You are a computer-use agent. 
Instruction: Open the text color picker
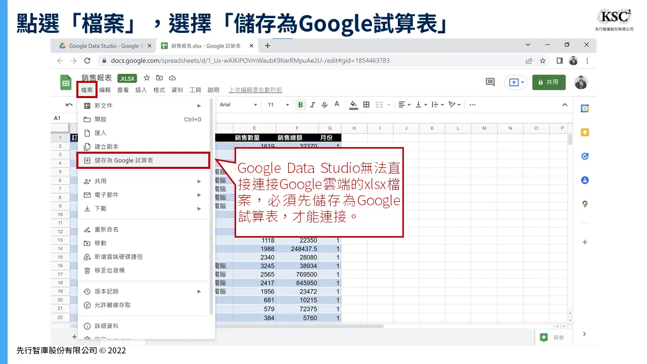pos(337,105)
